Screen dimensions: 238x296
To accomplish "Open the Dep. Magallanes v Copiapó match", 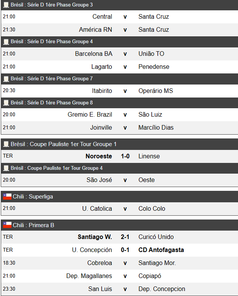I will (x=125, y=276).
